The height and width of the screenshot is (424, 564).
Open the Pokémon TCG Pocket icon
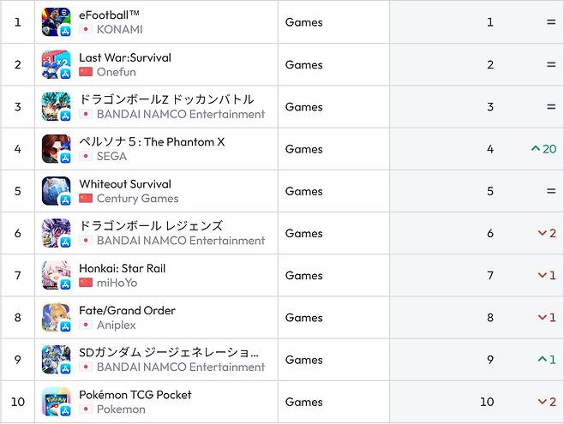[x=56, y=402]
